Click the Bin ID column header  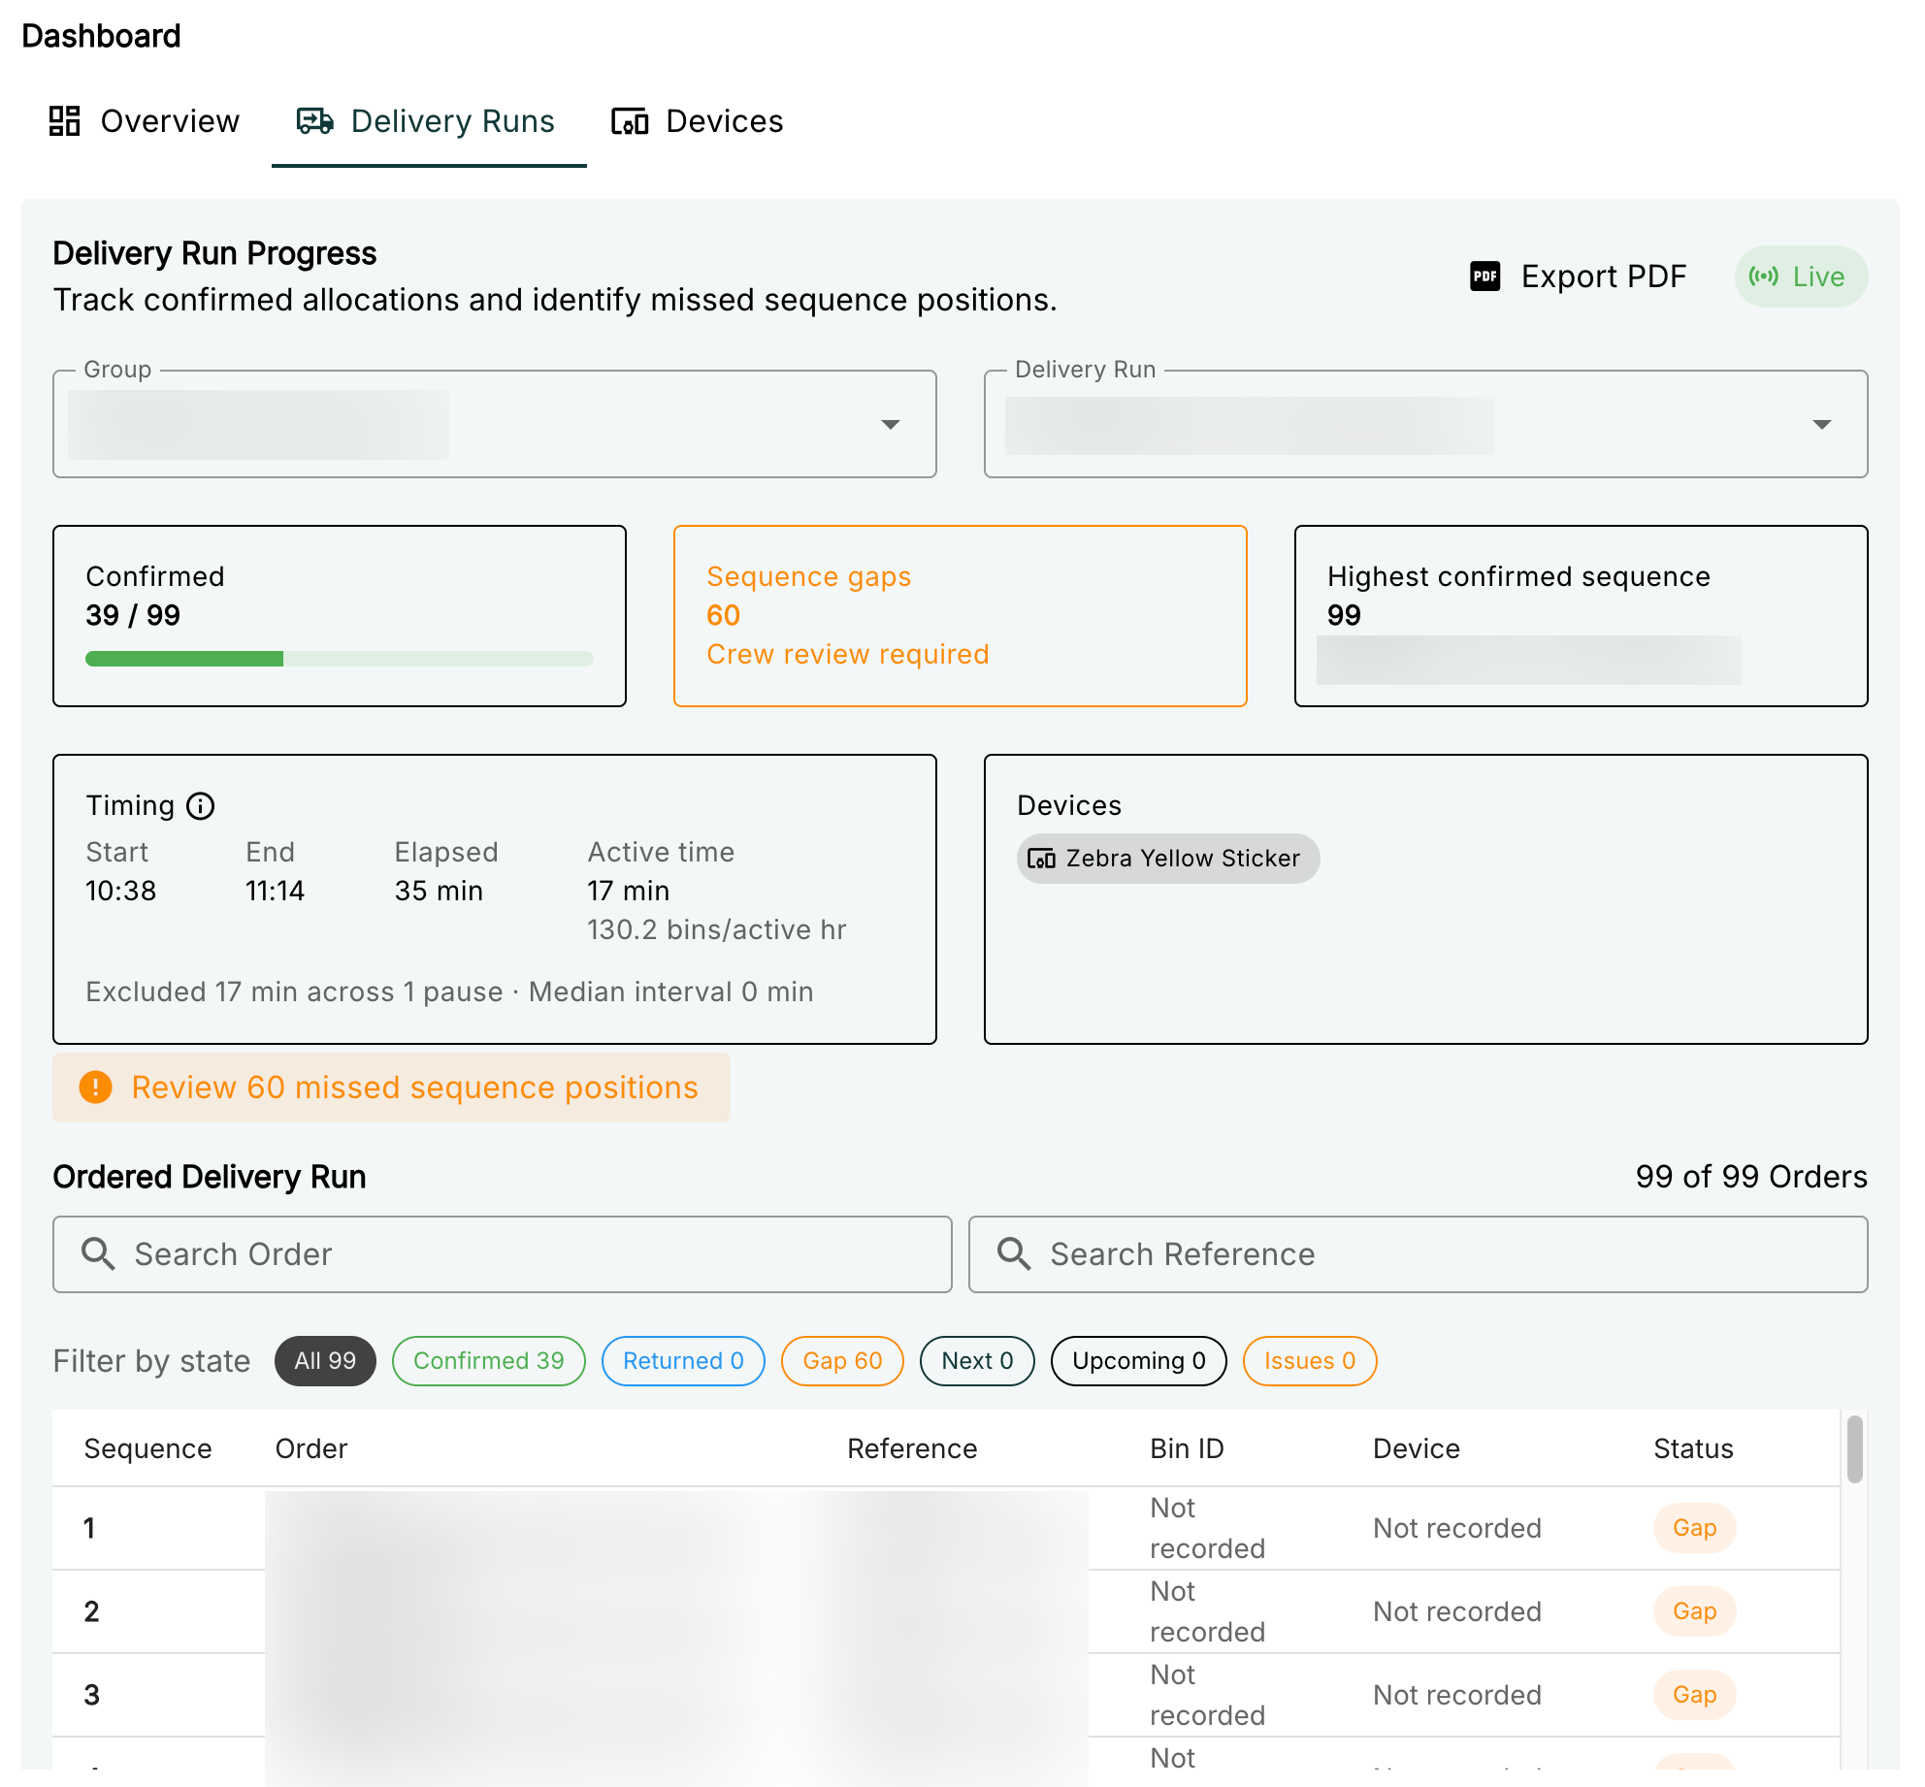[1187, 1448]
